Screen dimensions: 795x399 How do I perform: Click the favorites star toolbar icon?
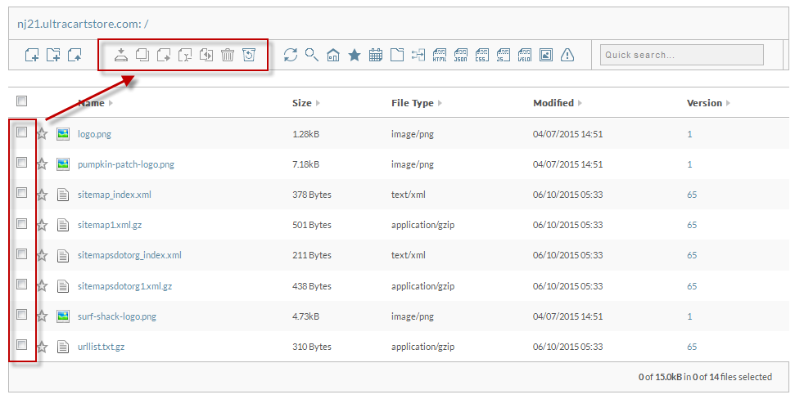(355, 55)
